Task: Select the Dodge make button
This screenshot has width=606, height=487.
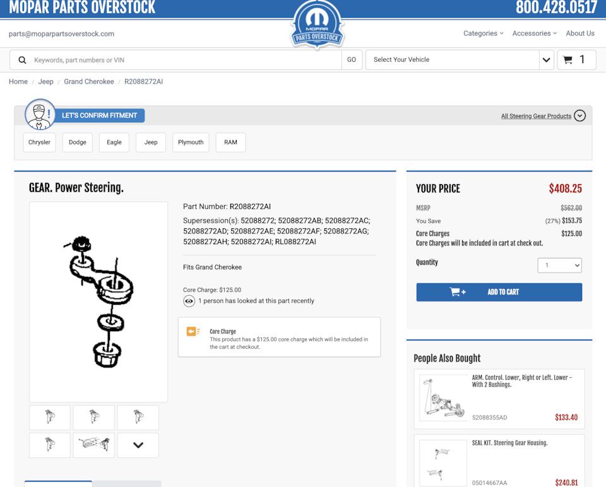Action: coord(77,142)
